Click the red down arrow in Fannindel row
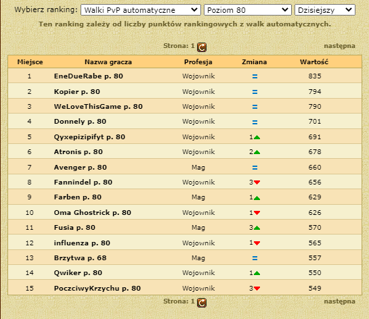 pos(257,182)
